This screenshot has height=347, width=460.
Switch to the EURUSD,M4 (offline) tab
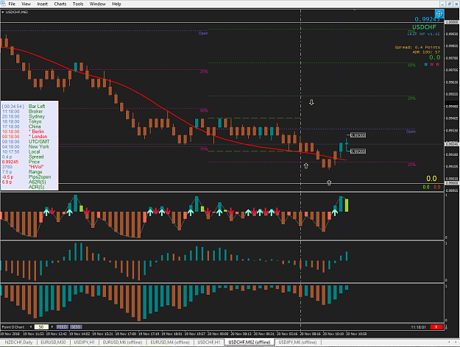pos(170,343)
